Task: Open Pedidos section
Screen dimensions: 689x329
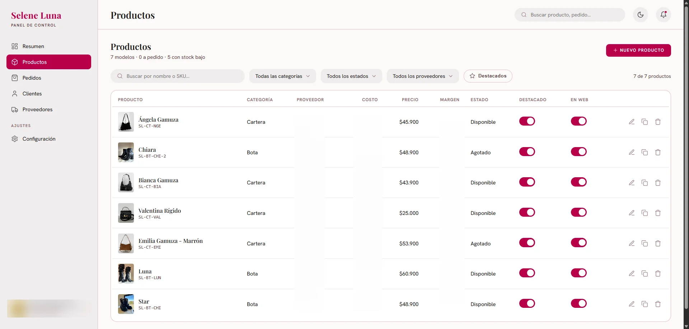Action: pos(49,78)
